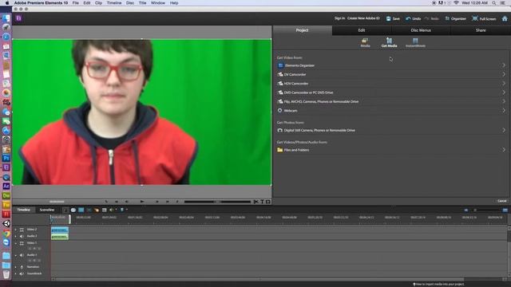The width and height of the screenshot is (511, 287).
Task: Click the HDV Camcorder row chevron
Action: [504, 84]
